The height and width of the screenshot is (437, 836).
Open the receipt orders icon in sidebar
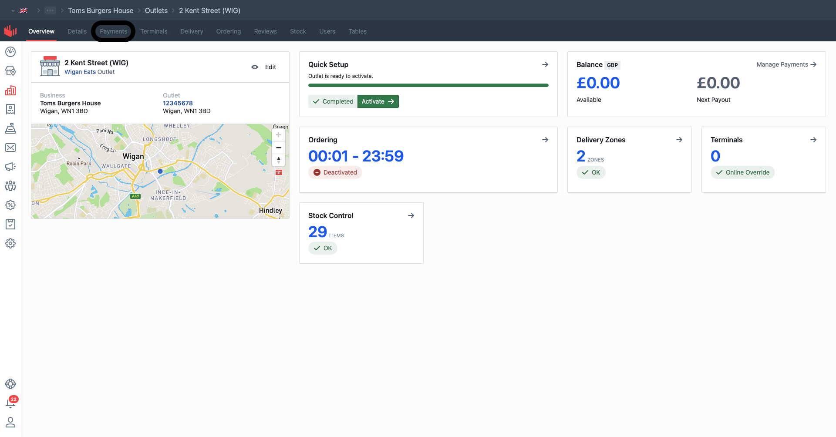click(10, 109)
